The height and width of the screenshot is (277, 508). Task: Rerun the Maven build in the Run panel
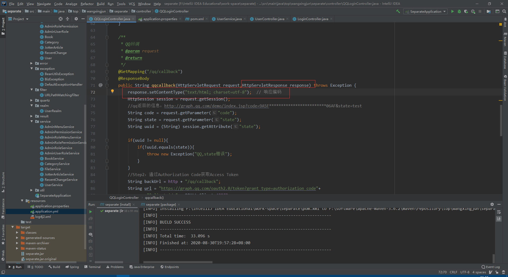coord(90,212)
